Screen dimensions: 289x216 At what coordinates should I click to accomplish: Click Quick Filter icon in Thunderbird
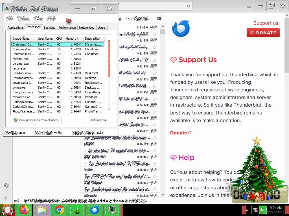pos(130,18)
